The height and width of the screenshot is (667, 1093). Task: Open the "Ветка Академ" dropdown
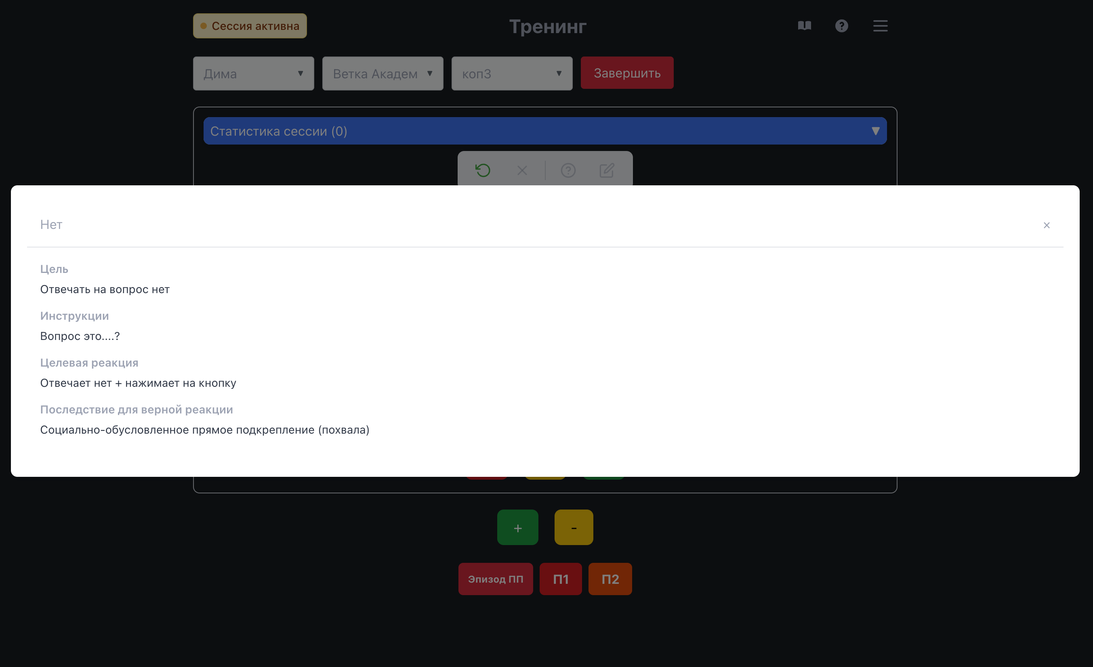383,73
